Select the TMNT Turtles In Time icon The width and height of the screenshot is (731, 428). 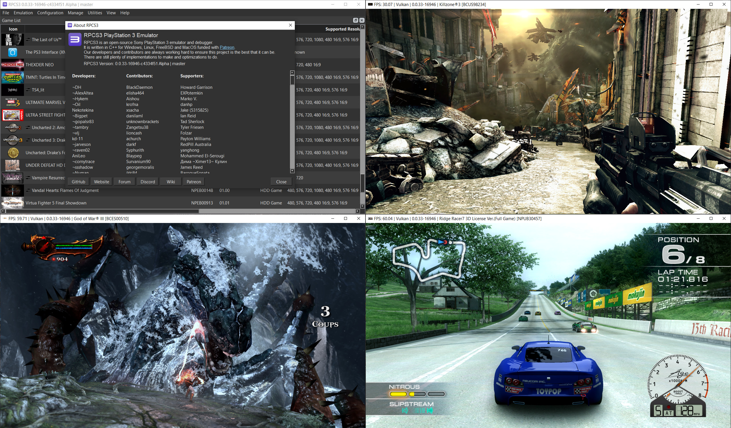[x=13, y=77]
